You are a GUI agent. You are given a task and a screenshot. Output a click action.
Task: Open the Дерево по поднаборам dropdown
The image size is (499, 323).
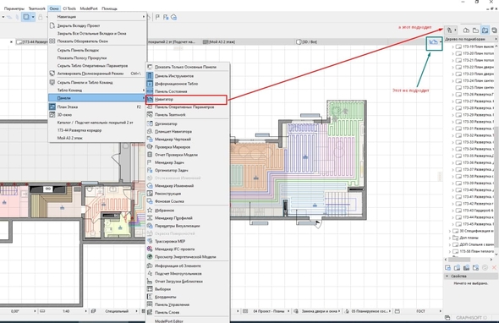point(471,39)
